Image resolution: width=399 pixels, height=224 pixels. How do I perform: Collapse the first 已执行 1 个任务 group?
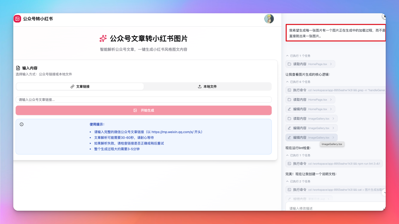click(x=298, y=56)
